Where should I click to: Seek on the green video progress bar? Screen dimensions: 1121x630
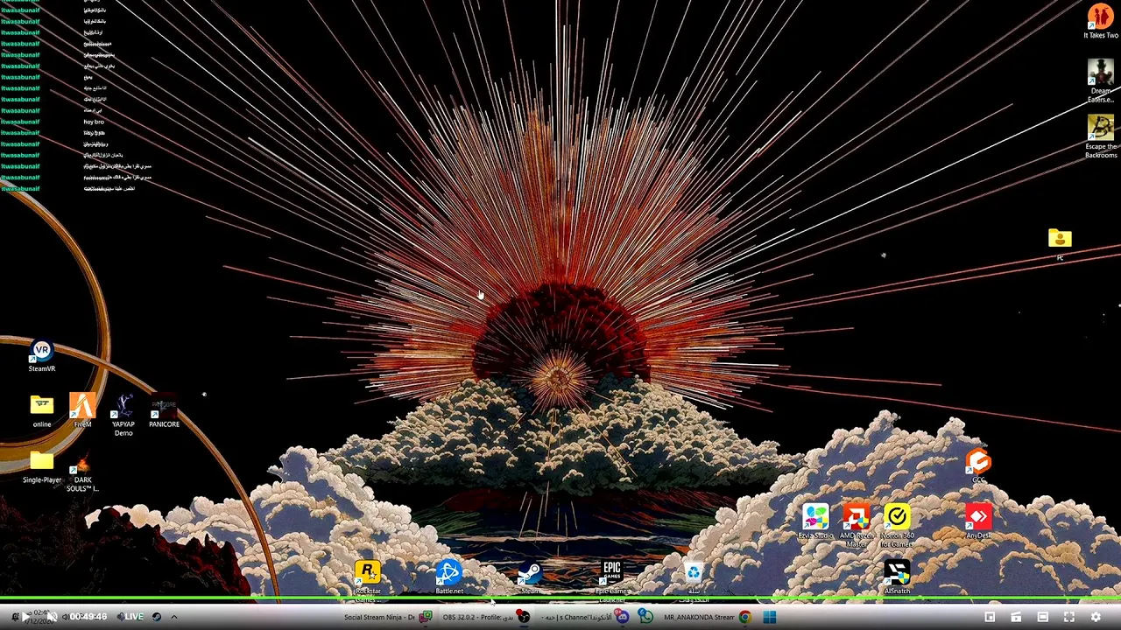point(560,599)
